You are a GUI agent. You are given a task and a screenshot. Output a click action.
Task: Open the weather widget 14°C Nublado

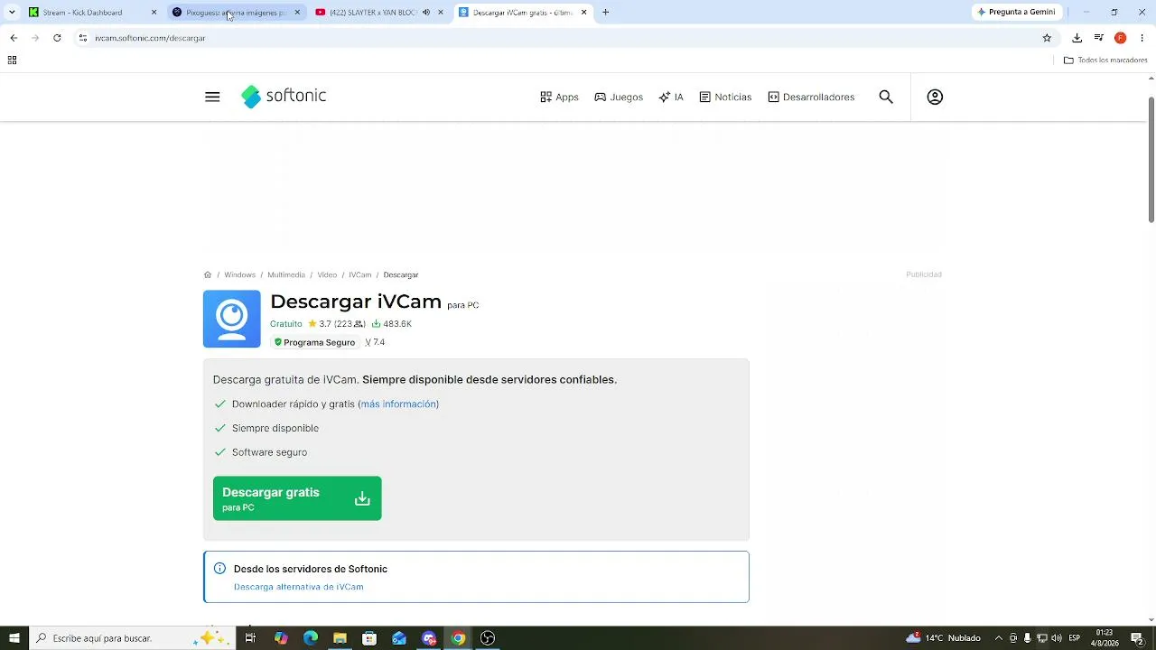pos(943,638)
